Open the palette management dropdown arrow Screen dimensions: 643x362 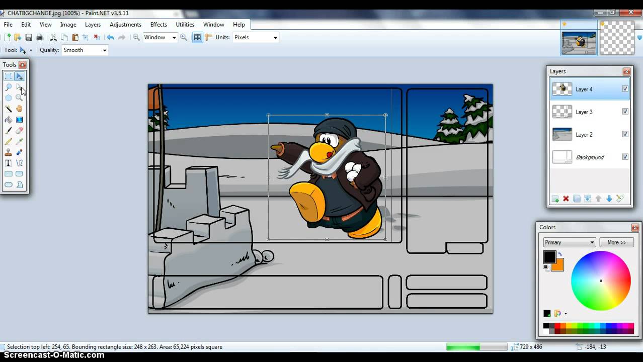point(566,314)
